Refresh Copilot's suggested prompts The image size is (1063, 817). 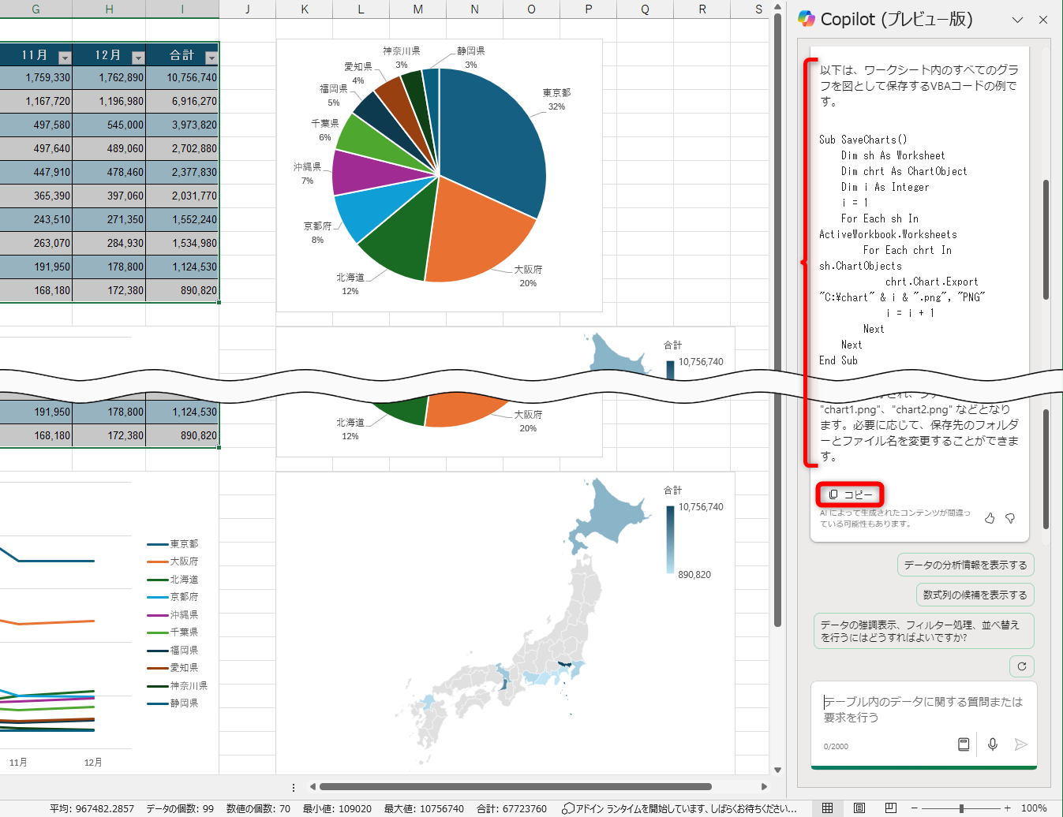tap(1021, 666)
